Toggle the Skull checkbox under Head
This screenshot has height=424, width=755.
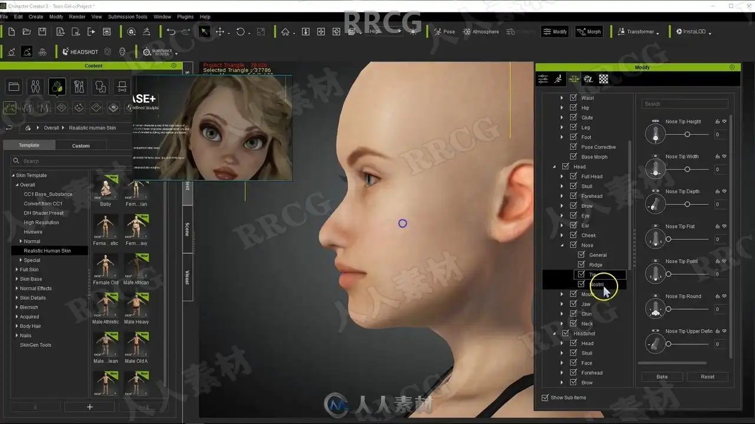pos(573,186)
